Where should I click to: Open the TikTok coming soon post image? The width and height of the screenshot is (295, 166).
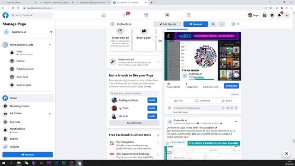[203, 56]
